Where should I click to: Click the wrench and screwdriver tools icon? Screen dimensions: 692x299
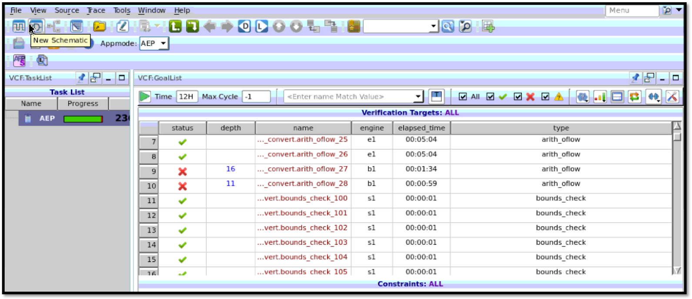[x=672, y=96]
